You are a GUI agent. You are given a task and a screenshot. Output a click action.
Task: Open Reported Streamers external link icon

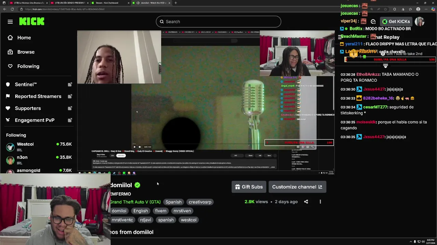click(70, 96)
